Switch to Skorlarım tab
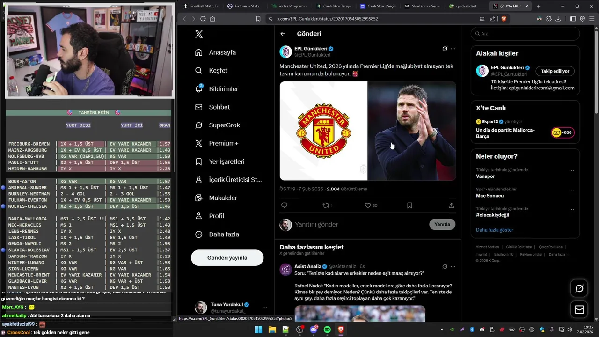The height and width of the screenshot is (337, 599). 422,6
